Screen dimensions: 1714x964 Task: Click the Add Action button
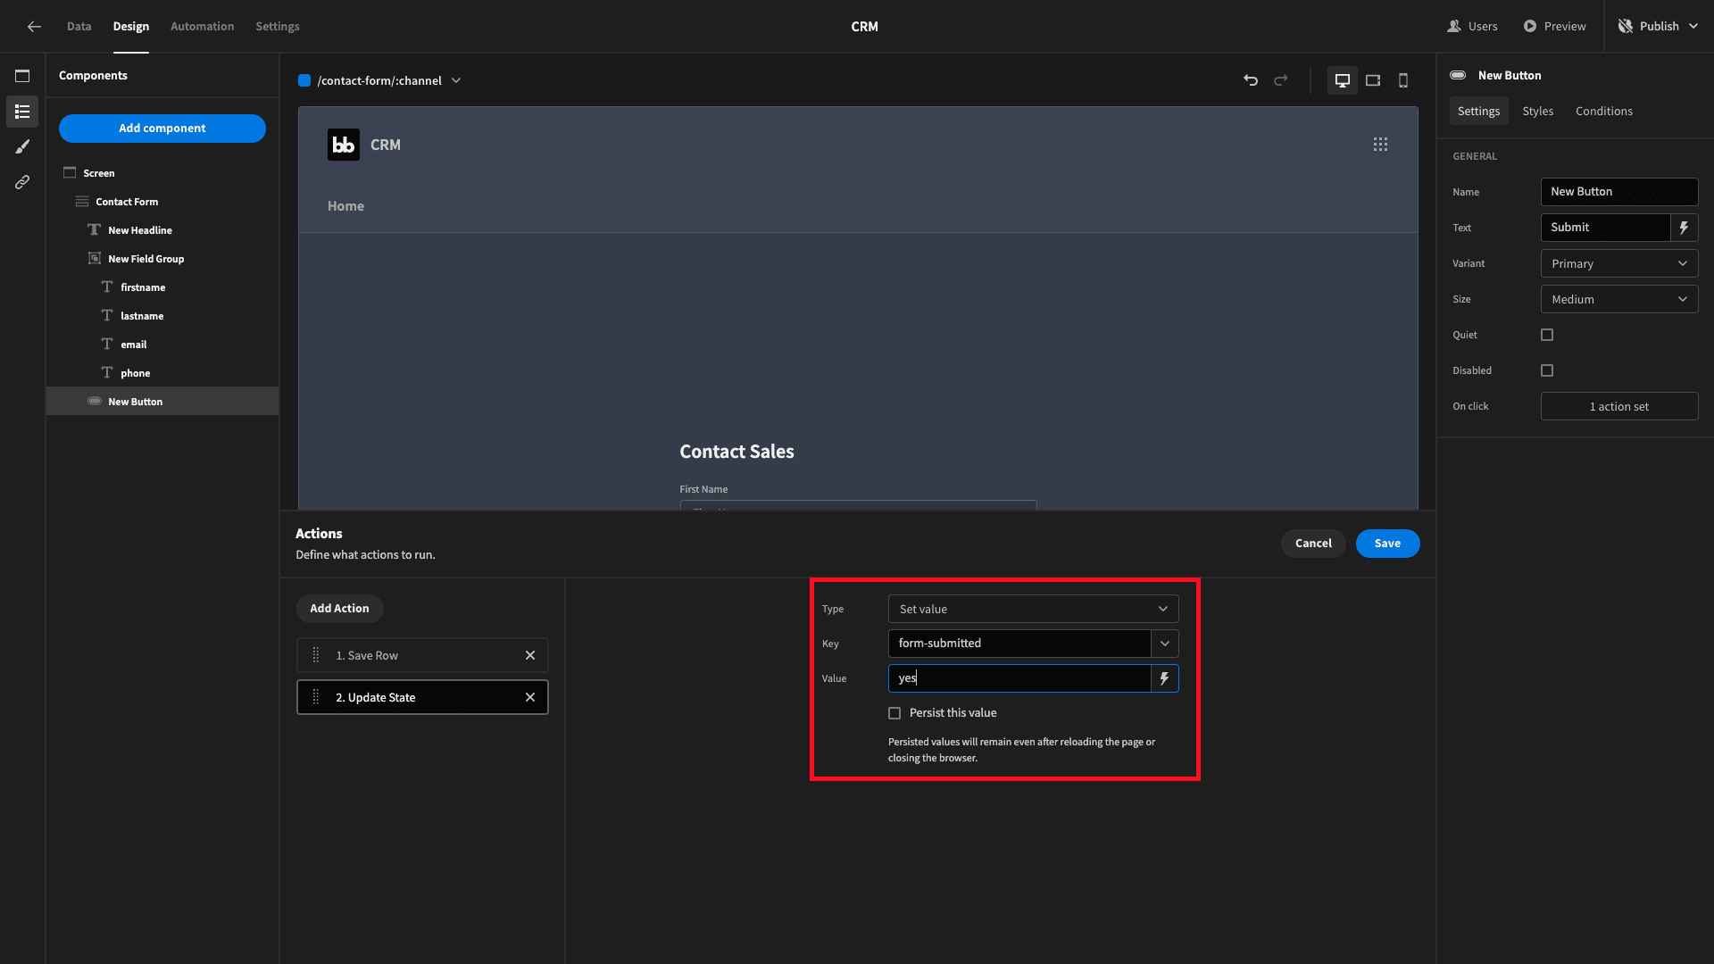pyautogui.click(x=339, y=608)
